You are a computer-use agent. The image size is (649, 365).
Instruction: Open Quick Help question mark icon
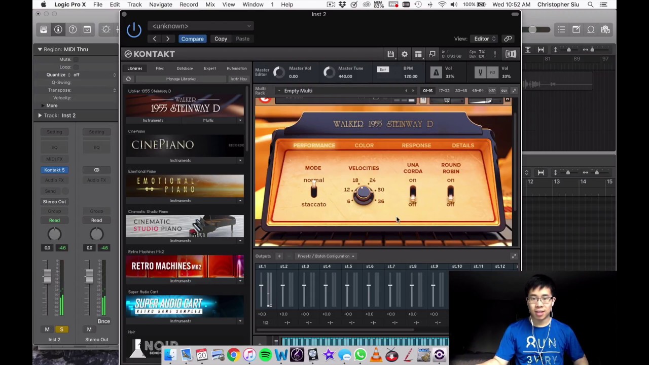73,29
